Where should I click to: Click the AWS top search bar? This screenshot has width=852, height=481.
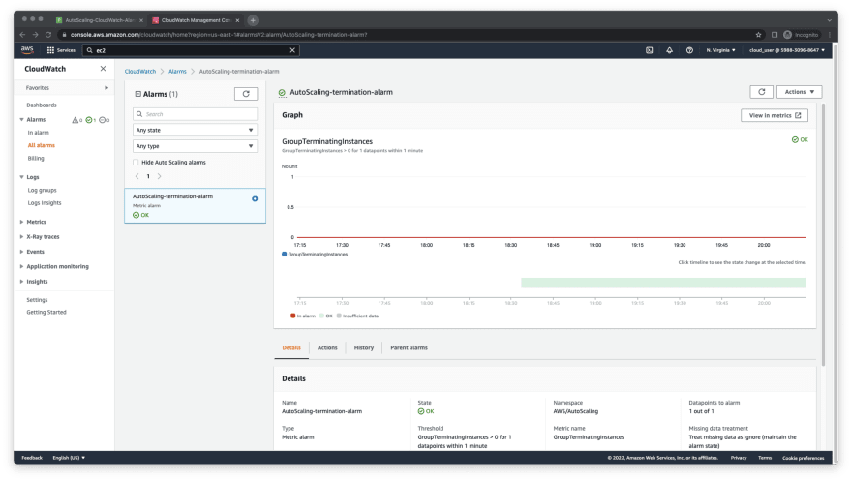(191, 50)
